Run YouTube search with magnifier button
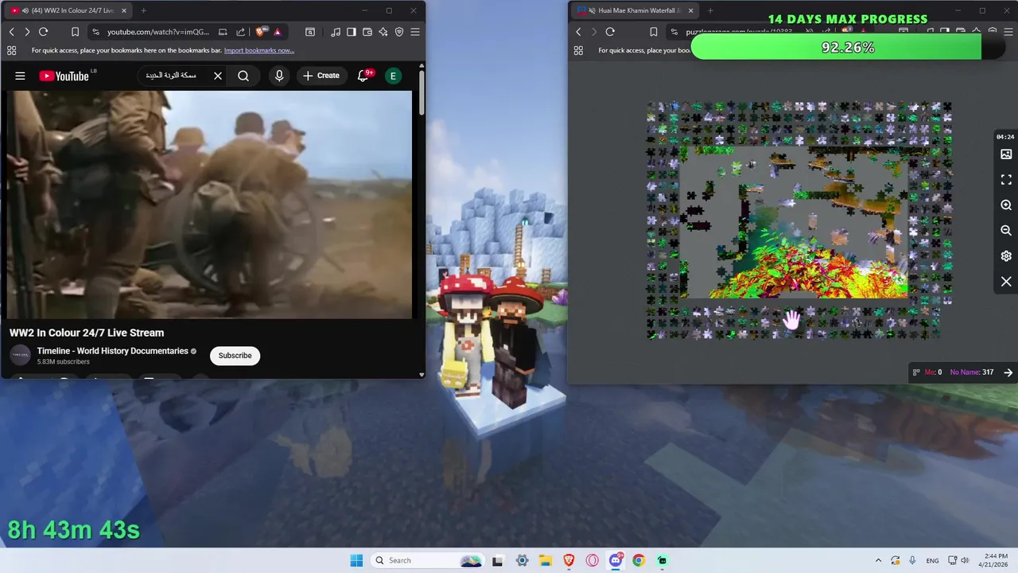 (x=243, y=76)
